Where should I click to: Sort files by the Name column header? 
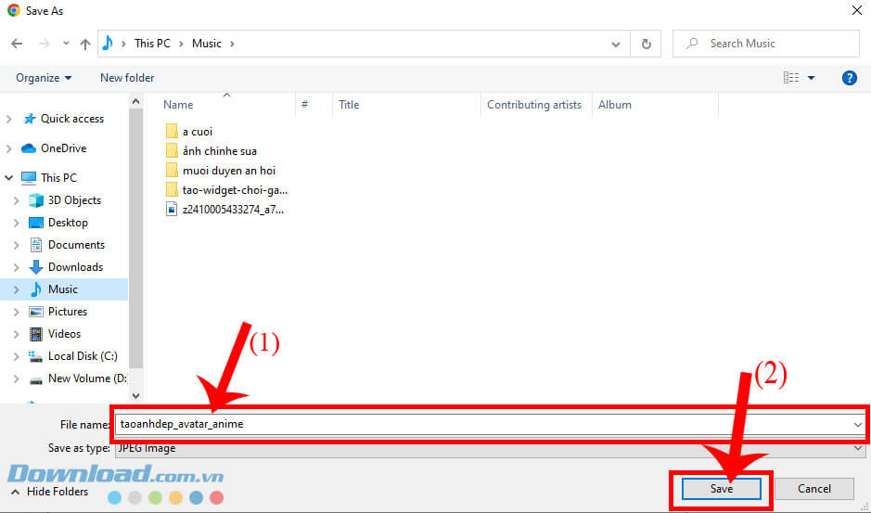point(178,105)
